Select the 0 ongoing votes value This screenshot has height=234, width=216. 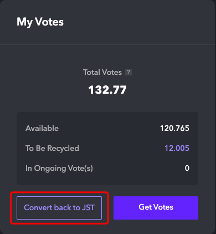tap(187, 168)
